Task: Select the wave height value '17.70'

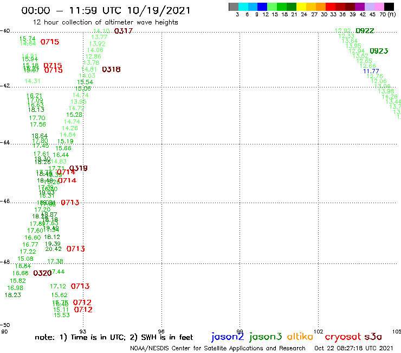Action: point(37,118)
